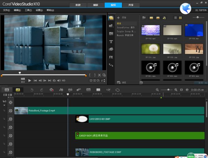Select the dandelion SP-I01.jpg thumbnail

150,49
